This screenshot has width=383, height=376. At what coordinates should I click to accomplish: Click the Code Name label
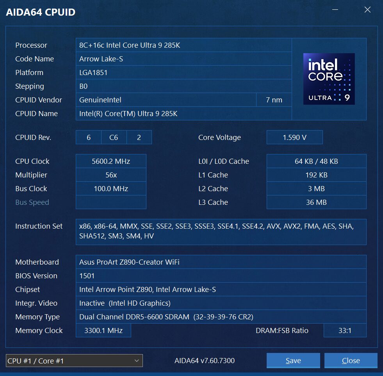[34, 59]
